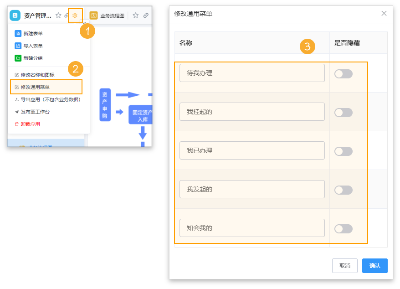Enable hiding for 我挂起的

pos(343,112)
